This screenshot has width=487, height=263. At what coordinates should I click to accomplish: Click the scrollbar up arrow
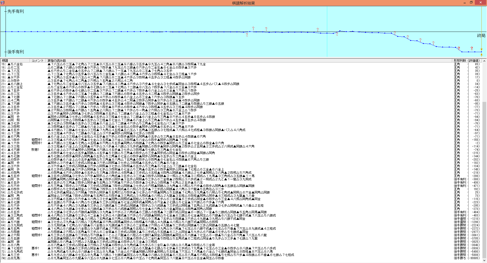click(484, 61)
